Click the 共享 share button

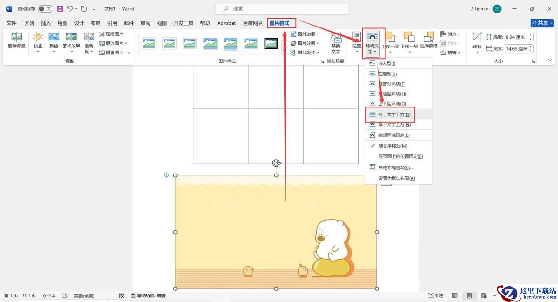click(x=542, y=23)
